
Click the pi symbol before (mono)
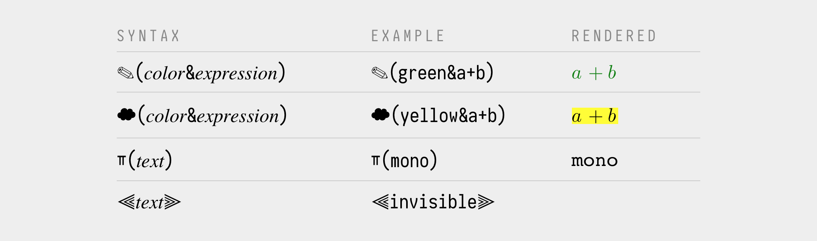[x=375, y=160]
